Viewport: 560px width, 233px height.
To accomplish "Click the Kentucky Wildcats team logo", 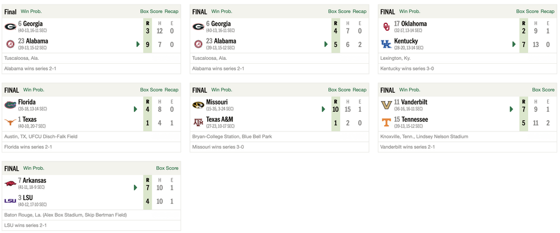I will [x=386, y=44].
